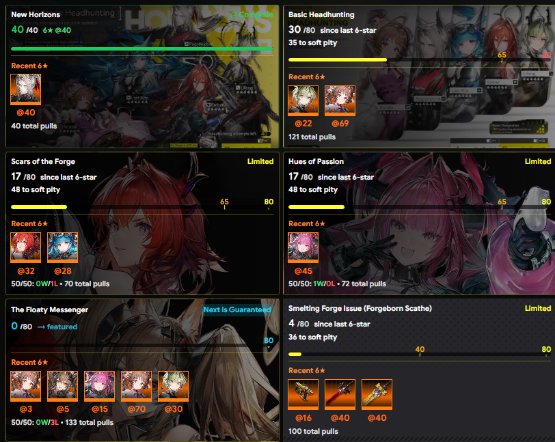This screenshot has height=442, width=555.
Task: Open the Hues of Passion banner title
Action: tap(316, 161)
